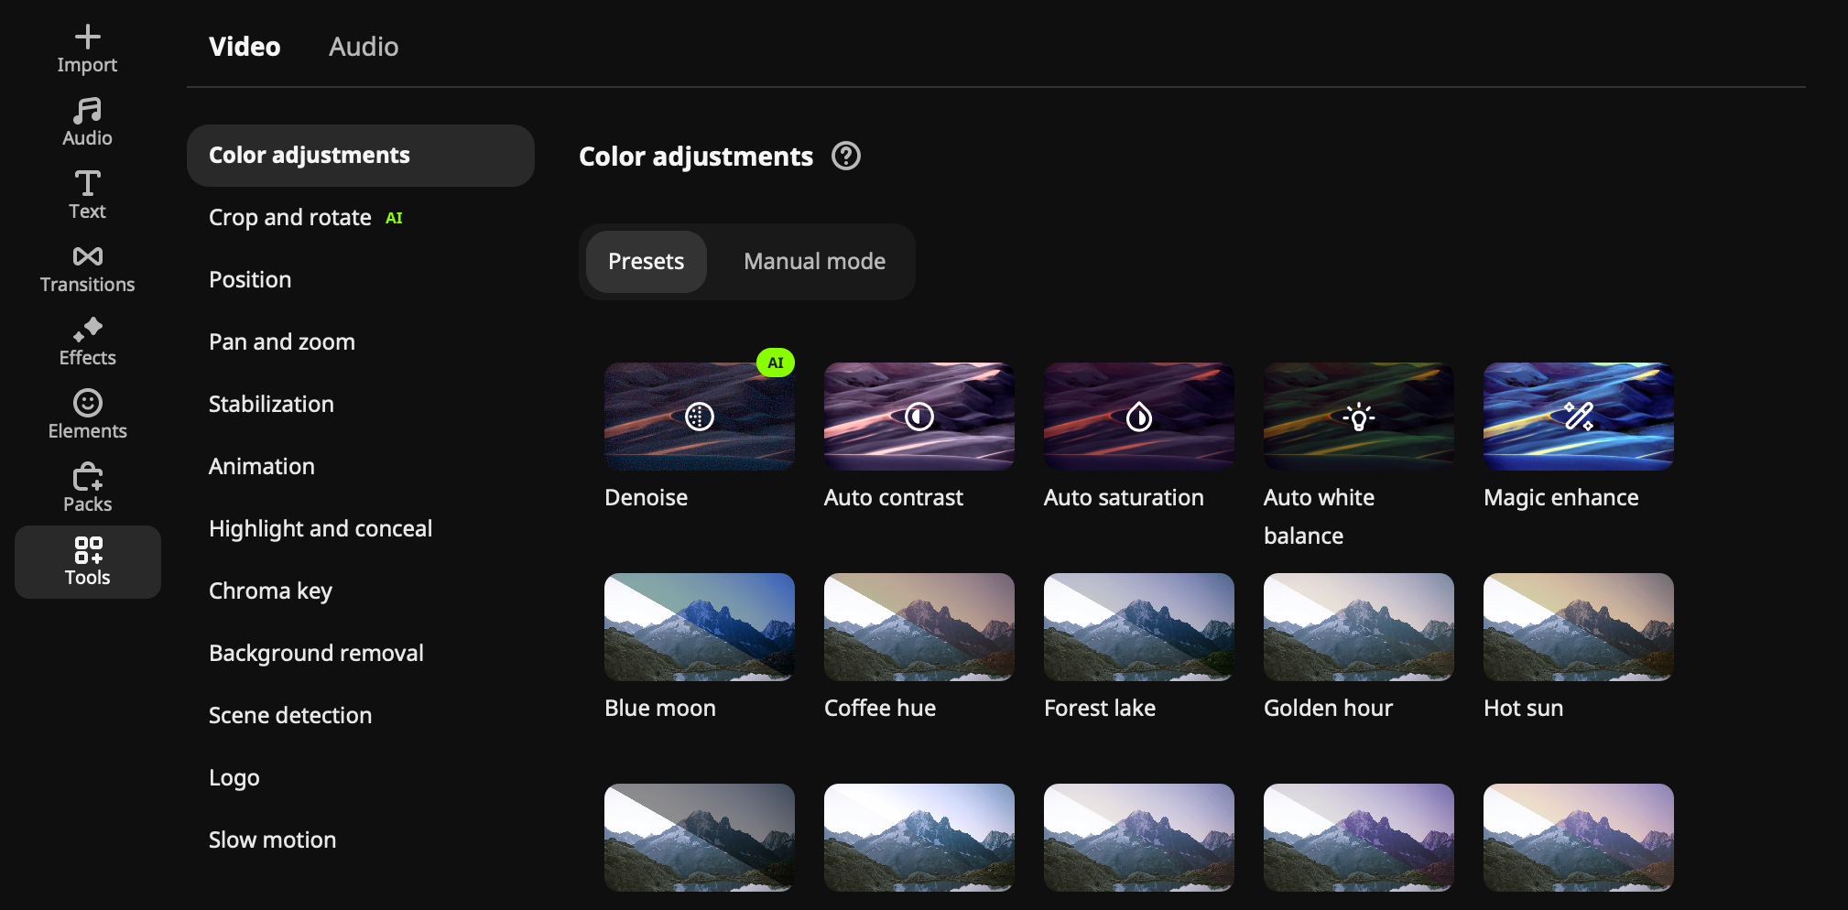Apply the Coffee hue color preset
The width and height of the screenshot is (1848, 910).
(x=919, y=627)
